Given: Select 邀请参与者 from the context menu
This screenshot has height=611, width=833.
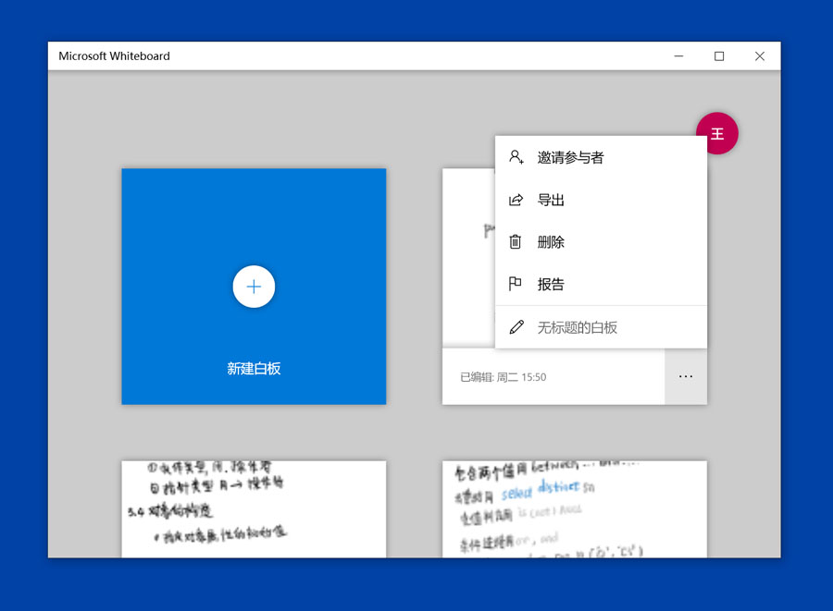Looking at the screenshot, I should [601, 157].
